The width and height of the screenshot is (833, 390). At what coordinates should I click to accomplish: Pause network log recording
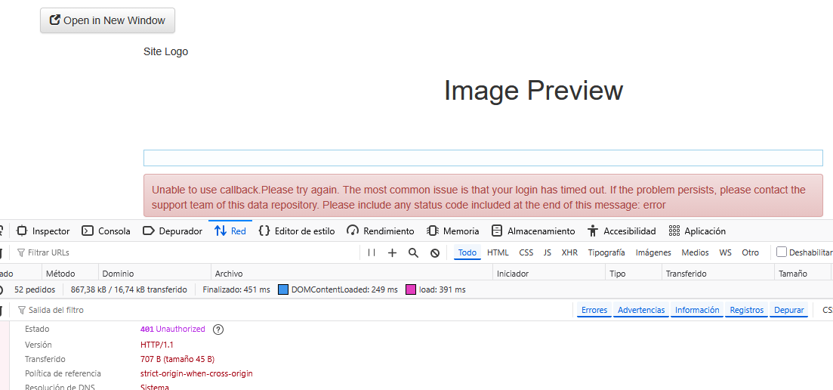pos(372,253)
